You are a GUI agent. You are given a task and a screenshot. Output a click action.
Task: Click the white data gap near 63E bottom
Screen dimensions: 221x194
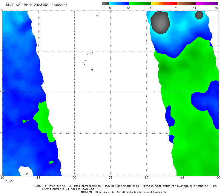point(25,171)
